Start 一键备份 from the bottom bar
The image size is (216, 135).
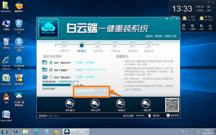coord(121,103)
